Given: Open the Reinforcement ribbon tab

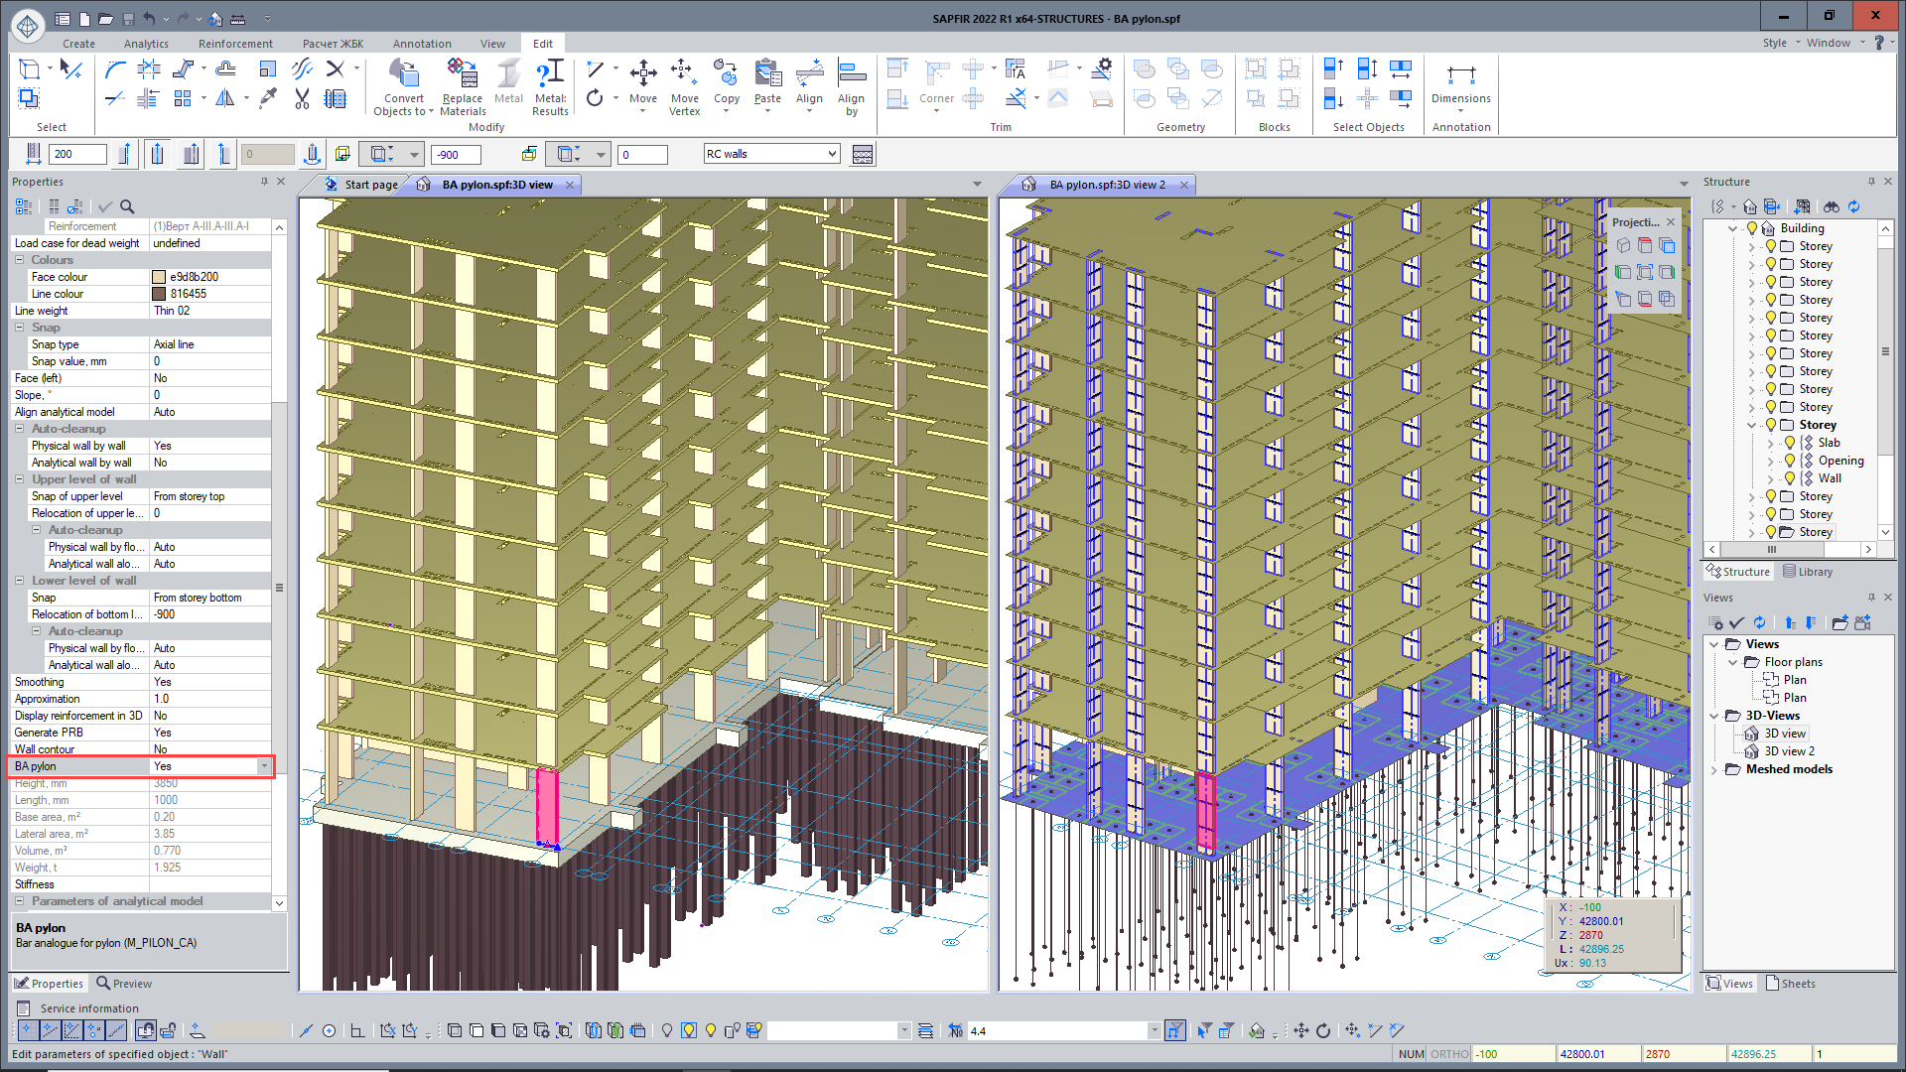Looking at the screenshot, I should 235,44.
